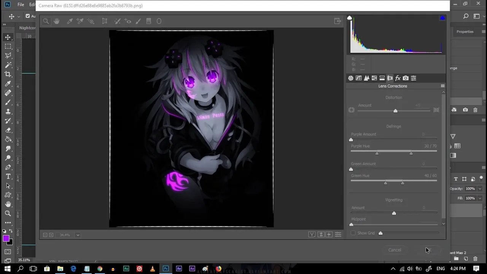The image size is (487, 274).
Task: Select the Brush tool in Photoshop toolbox
Action: pos(8,102)
